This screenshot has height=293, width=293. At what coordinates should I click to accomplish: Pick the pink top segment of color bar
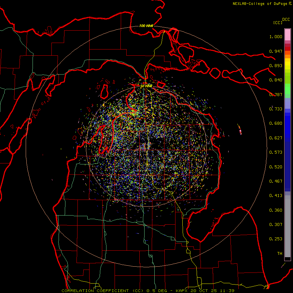[287, 35]
